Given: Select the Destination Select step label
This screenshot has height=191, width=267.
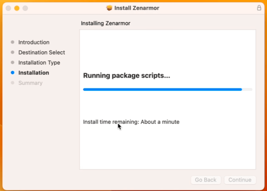Looking at the screenshot, I should coord(42,52).
